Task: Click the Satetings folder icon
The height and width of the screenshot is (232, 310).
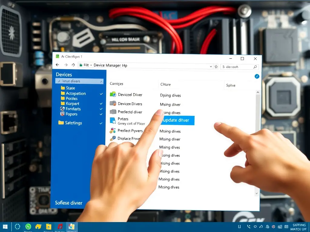Action: (x=61, y=123)
